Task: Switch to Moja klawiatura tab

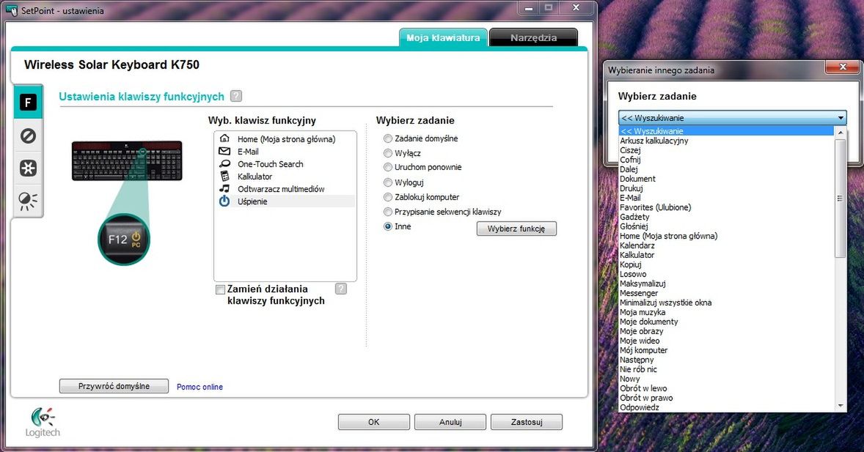Action: (x=443, y=37)
